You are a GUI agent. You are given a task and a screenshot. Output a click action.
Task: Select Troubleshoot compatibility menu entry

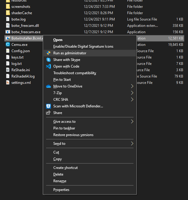[74, 73]
